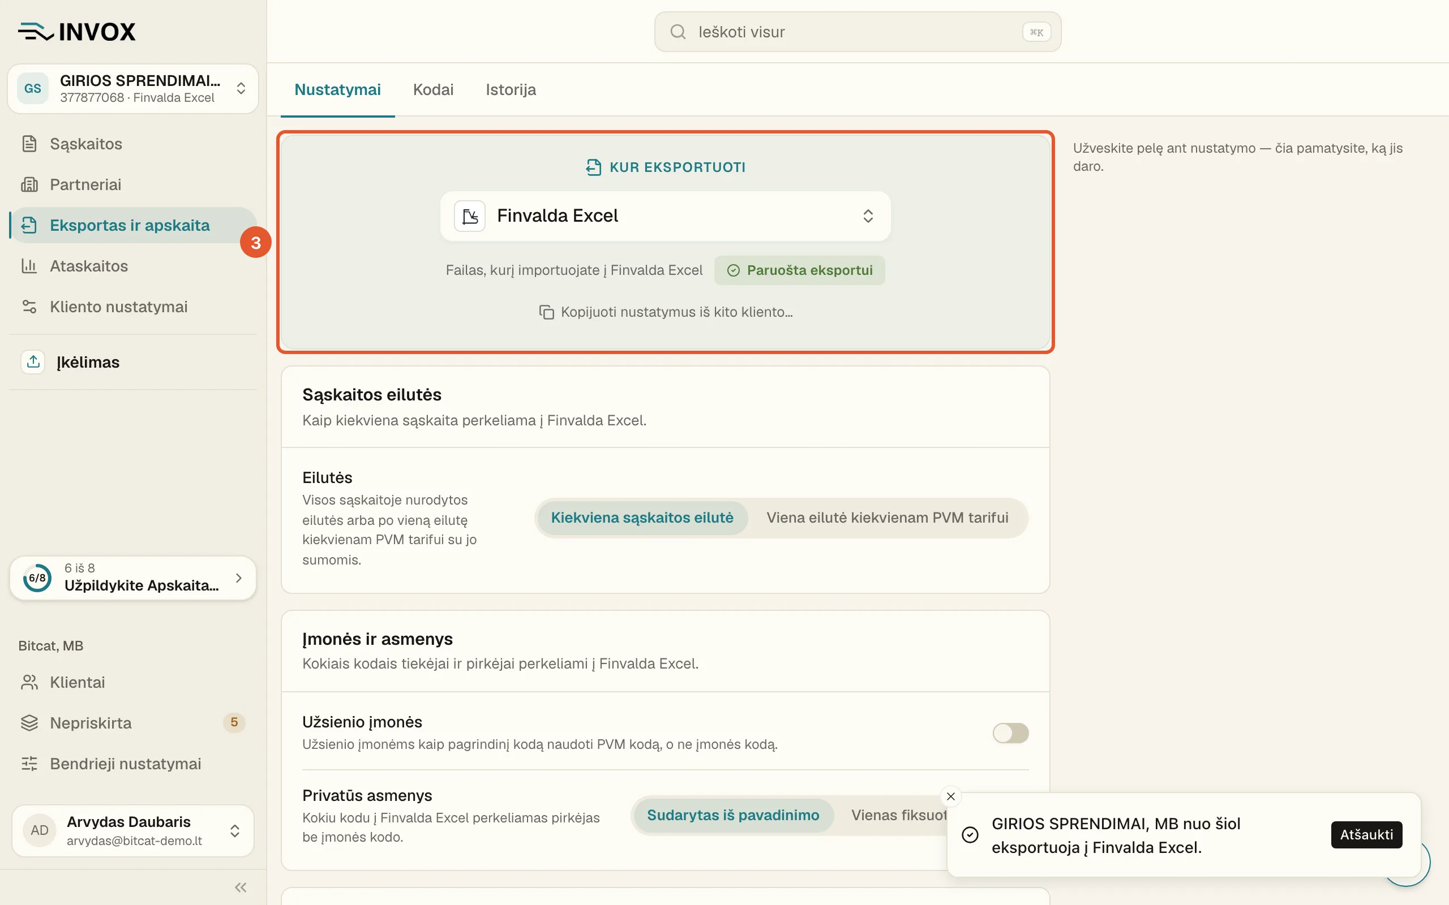
Task: Click the Nepriskirta layers icon
Action: tap(29, 723)
